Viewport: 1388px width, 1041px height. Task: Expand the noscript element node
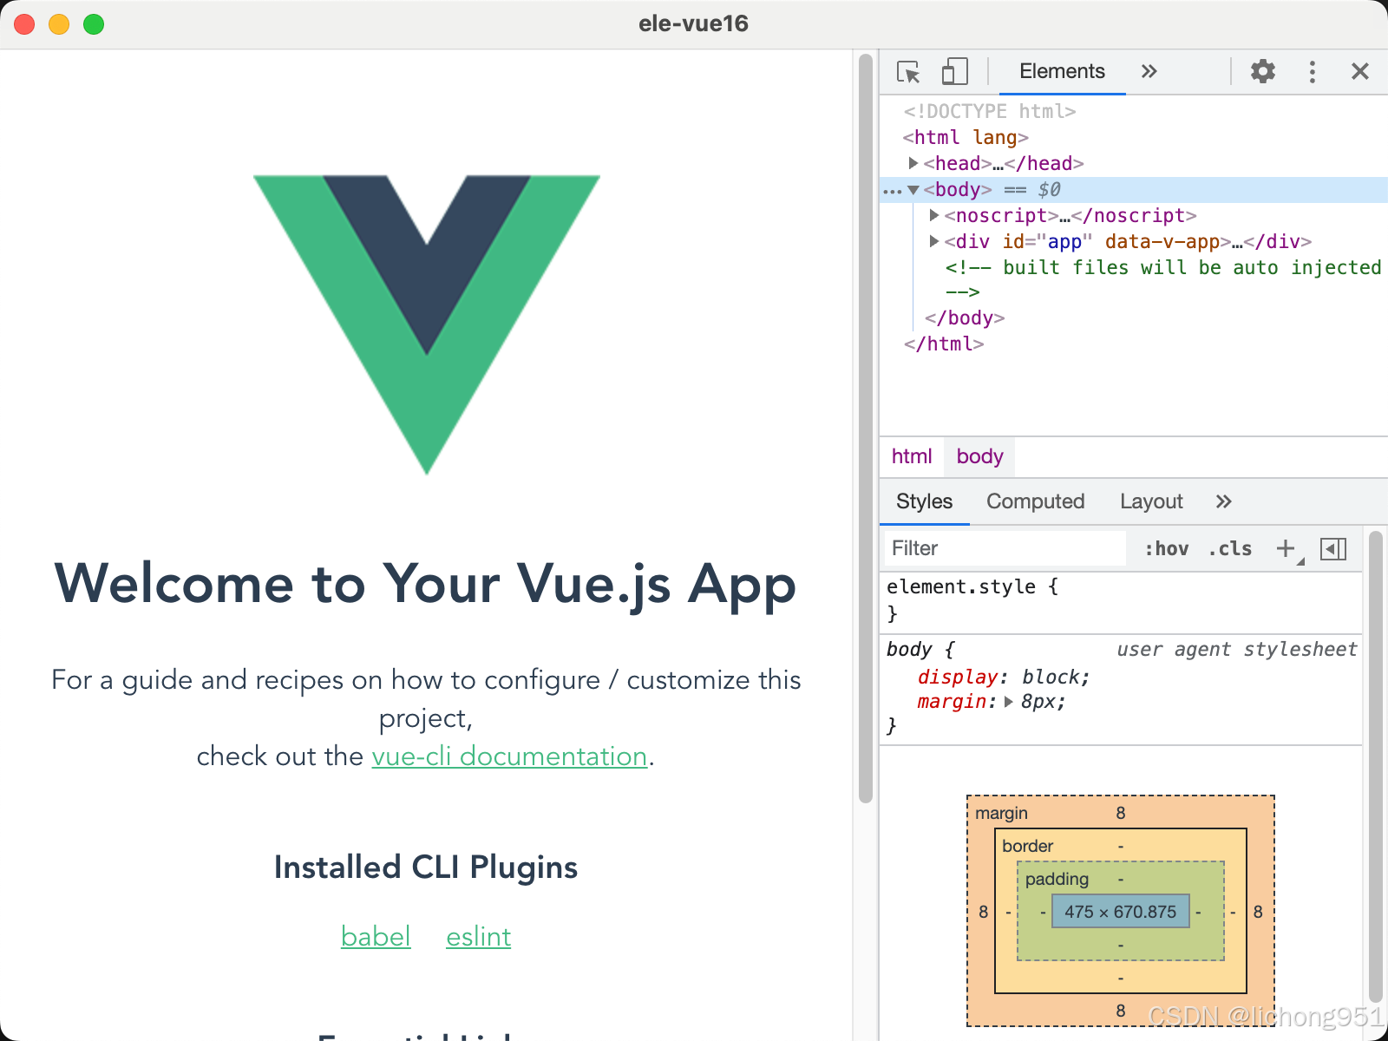(x=934, y=215)
